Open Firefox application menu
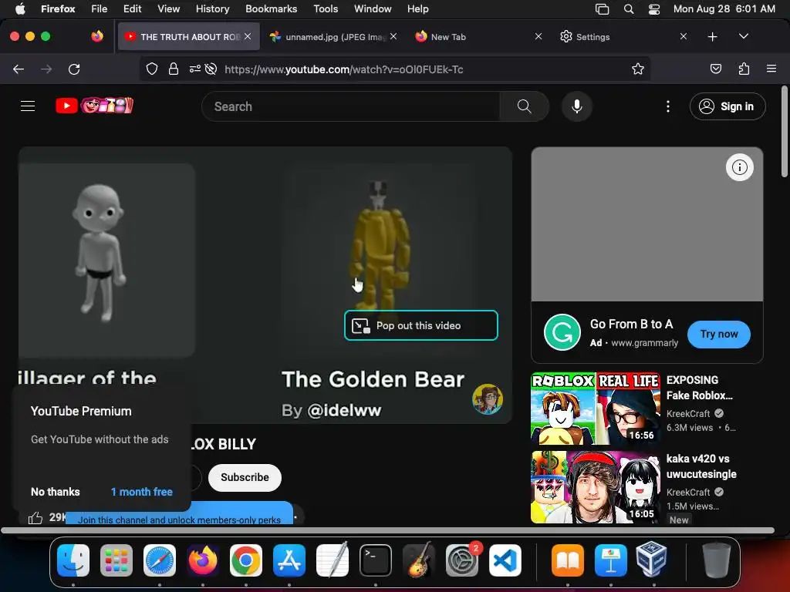This screenshot has width=790, height=592. tap(771, 69)
